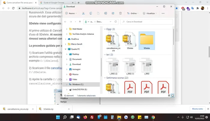Launch FileZilla from the taskbar
This screenshot has height=121, width=210.
[92, 117]
